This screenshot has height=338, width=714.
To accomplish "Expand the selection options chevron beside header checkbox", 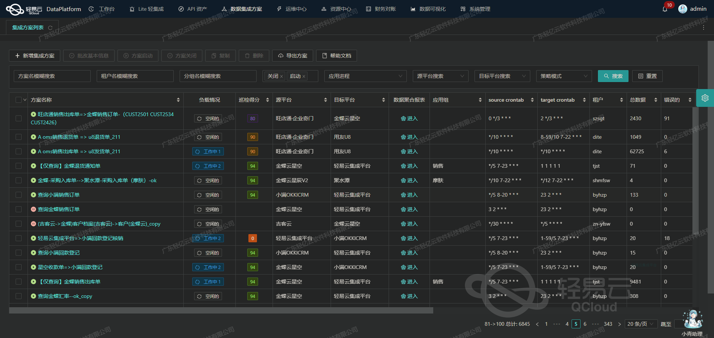I will point(25,100).
